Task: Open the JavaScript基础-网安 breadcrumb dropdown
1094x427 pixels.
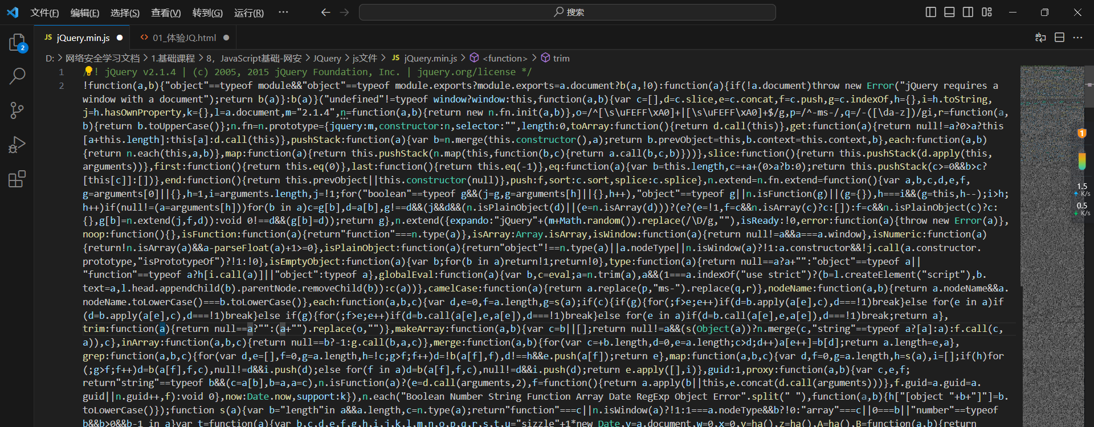Action: tap(261, 58)
